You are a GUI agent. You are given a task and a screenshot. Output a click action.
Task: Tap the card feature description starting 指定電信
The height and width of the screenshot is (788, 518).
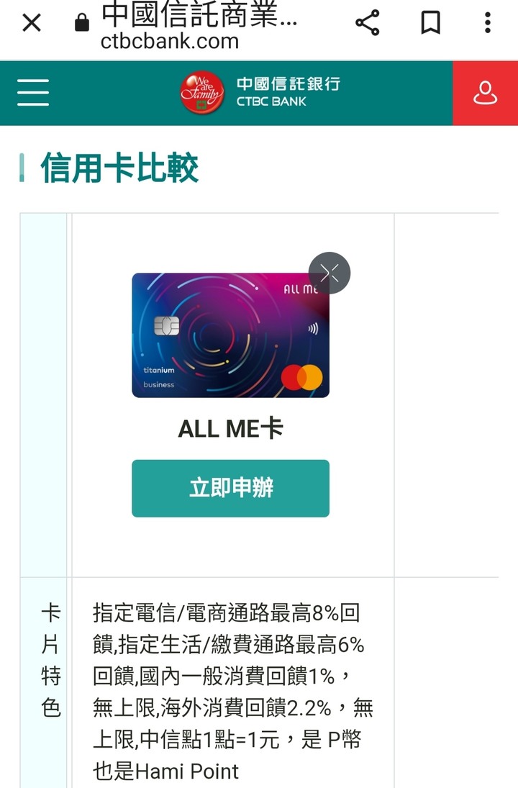point(232,692)
